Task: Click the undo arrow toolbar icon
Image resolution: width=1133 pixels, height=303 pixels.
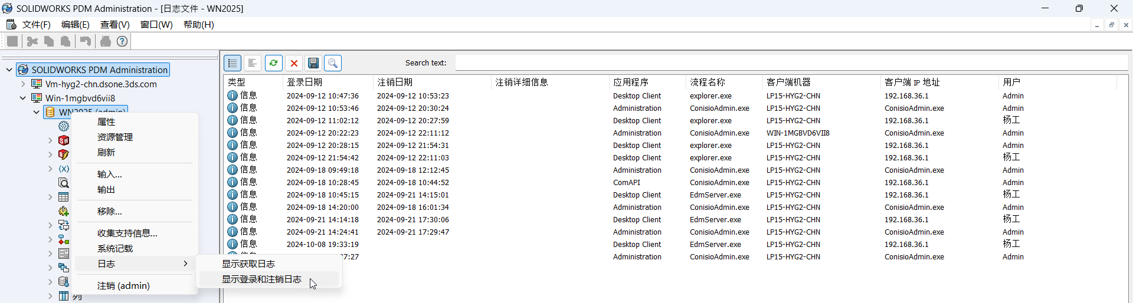Action: tap(86, 41)
